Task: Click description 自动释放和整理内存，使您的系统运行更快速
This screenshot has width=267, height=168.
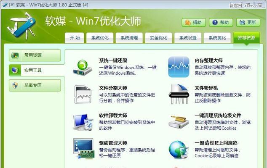Action: pos(222,70)
